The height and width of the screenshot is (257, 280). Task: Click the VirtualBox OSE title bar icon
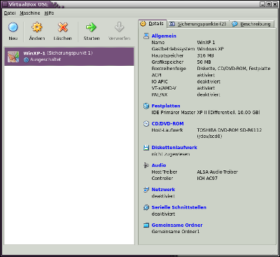point(4,4)
